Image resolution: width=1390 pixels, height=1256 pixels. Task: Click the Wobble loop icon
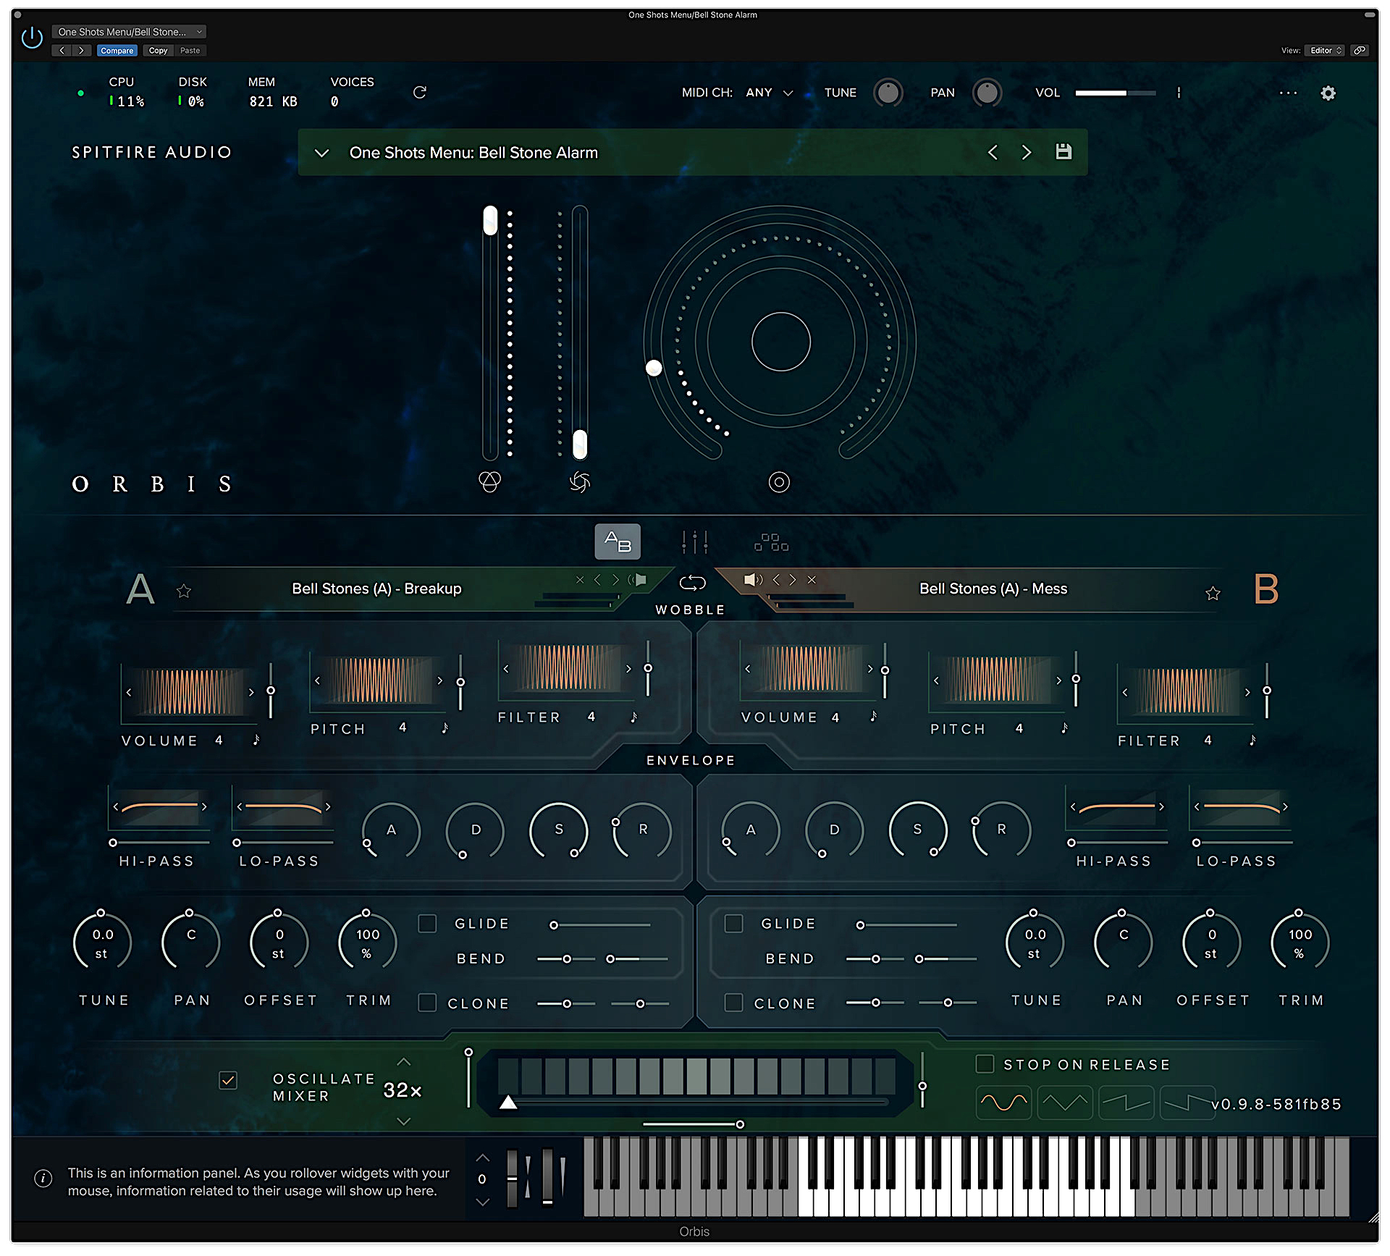coord(692,582)
